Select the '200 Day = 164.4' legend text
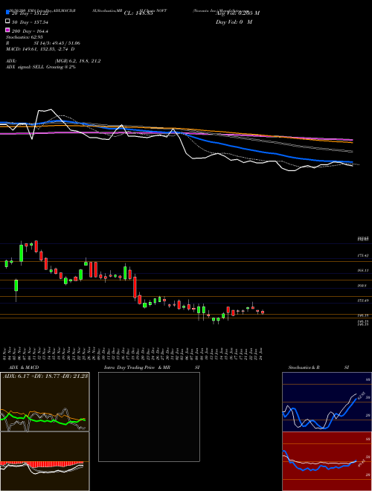 [x=30, y=31]
